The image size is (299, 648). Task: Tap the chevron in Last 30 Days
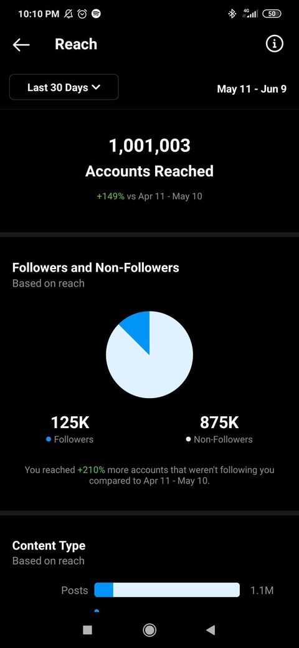96,87
